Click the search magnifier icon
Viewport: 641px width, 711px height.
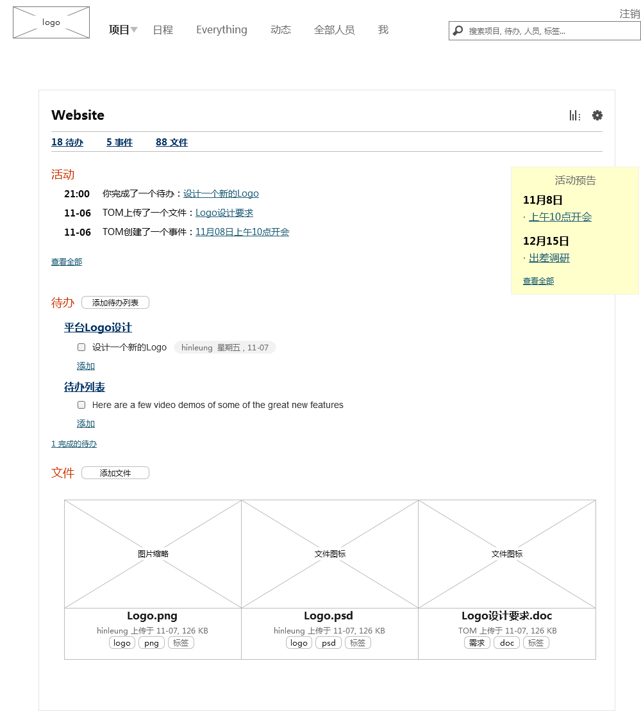458,31
